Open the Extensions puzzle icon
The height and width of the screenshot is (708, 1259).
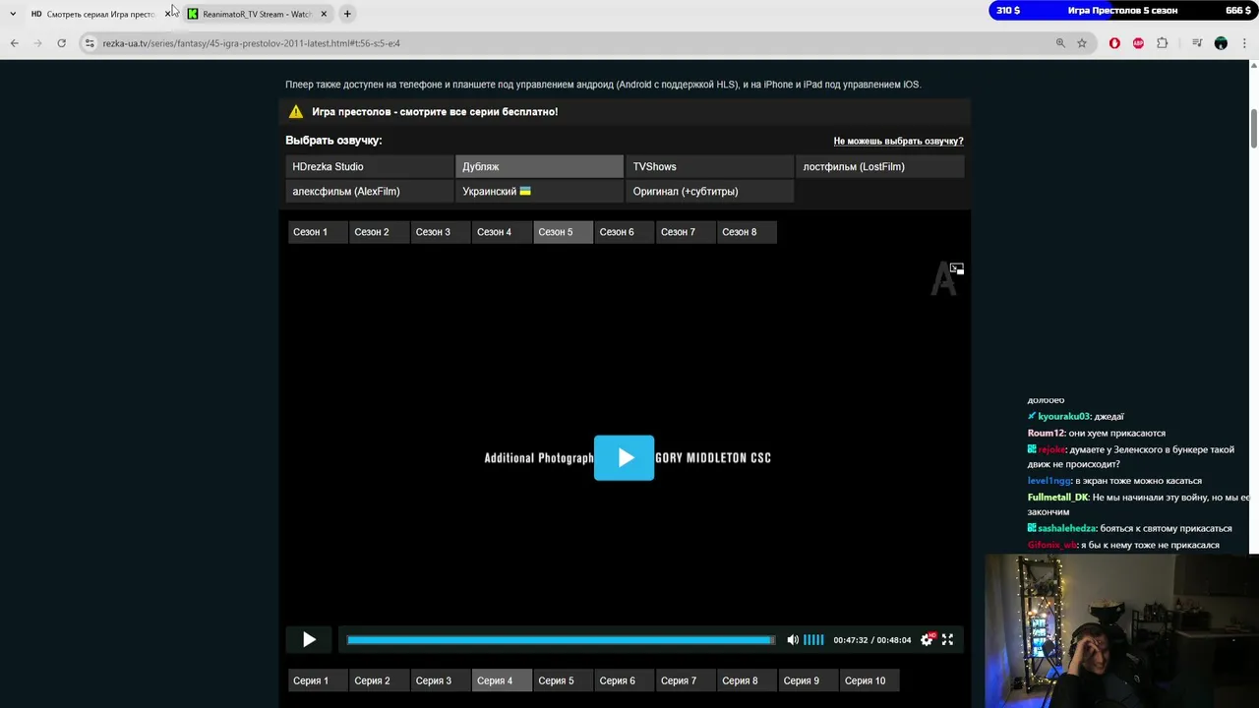coord(1163,43)
